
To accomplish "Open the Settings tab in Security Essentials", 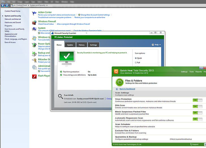I will click(x=93, y=45).
